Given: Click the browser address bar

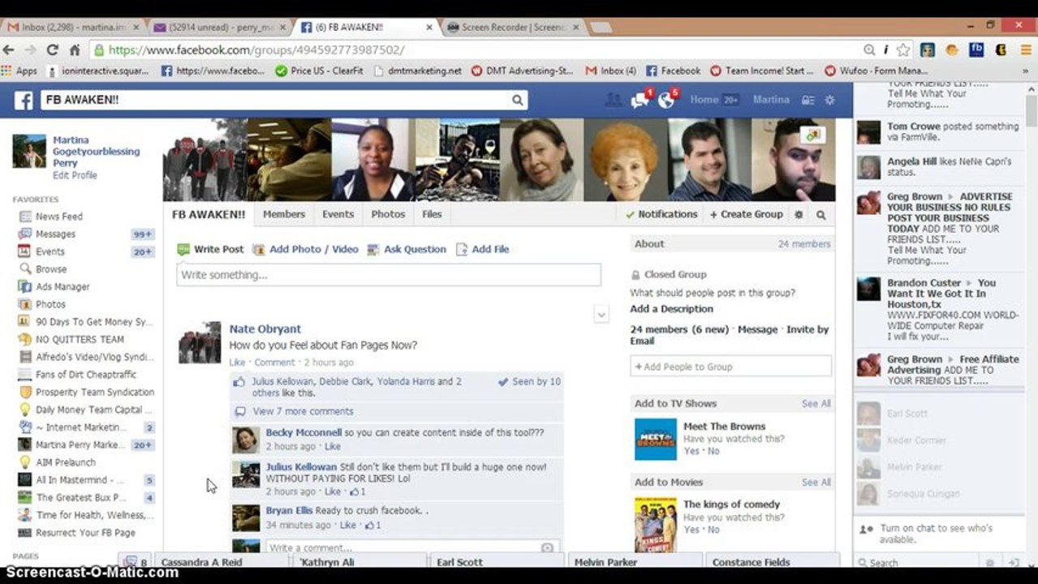Looking at the screenshot, I should (x=479, y=49).
